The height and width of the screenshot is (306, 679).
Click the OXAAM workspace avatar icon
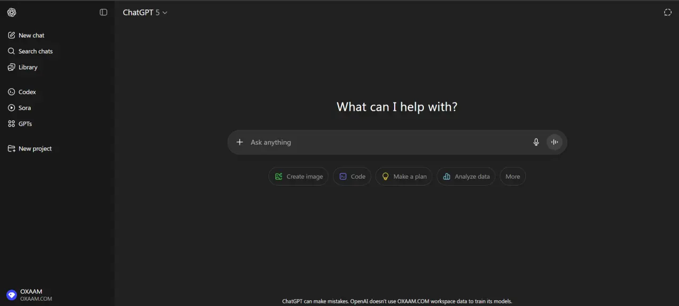(12, 295)
